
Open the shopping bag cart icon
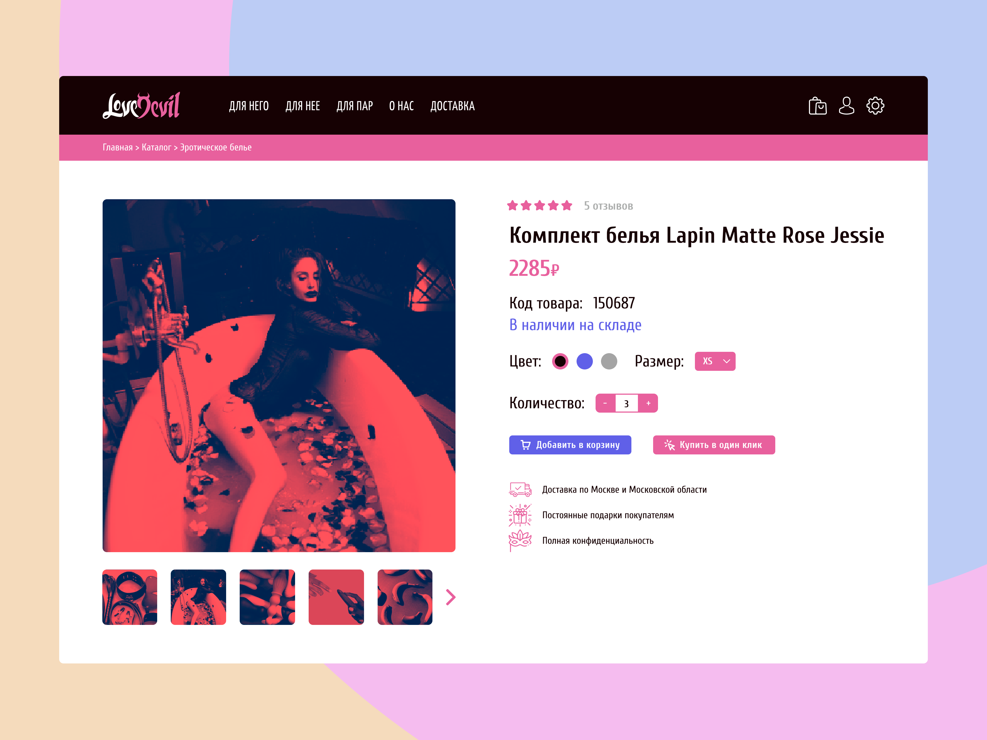click(817, 106)
